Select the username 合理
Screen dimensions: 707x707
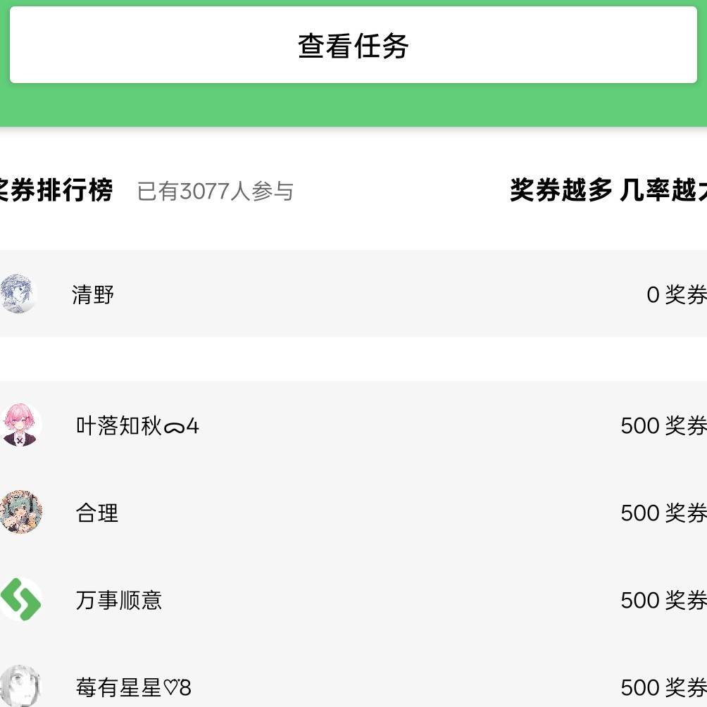97,513
